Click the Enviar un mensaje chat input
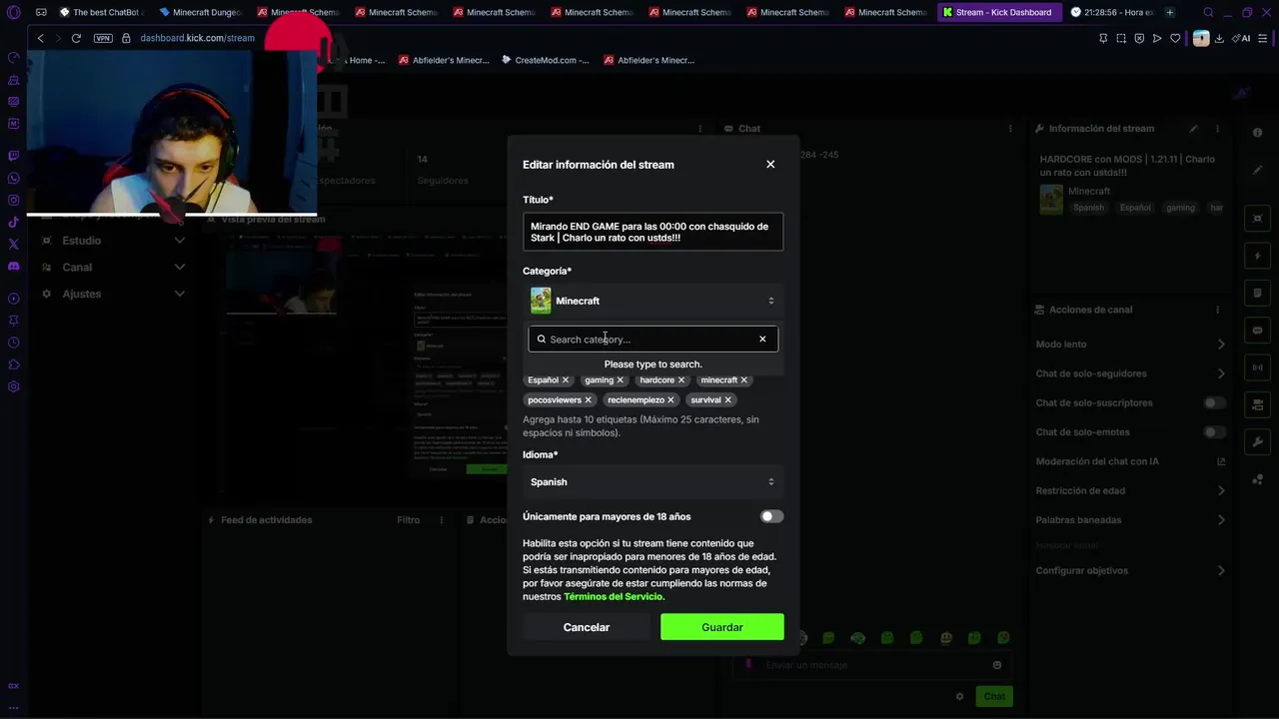Viewport: 1279px width, 719px height. 871,665
